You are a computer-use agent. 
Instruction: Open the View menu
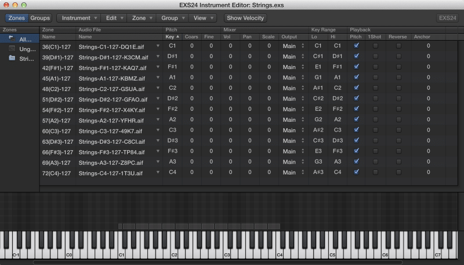(x=202, y=18)
